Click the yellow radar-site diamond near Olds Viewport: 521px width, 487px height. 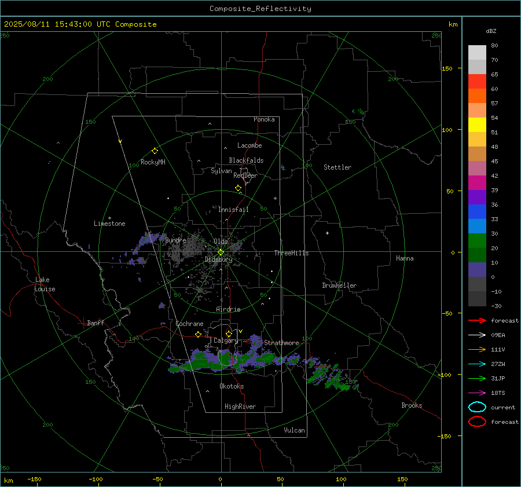(x=221, y=252)
